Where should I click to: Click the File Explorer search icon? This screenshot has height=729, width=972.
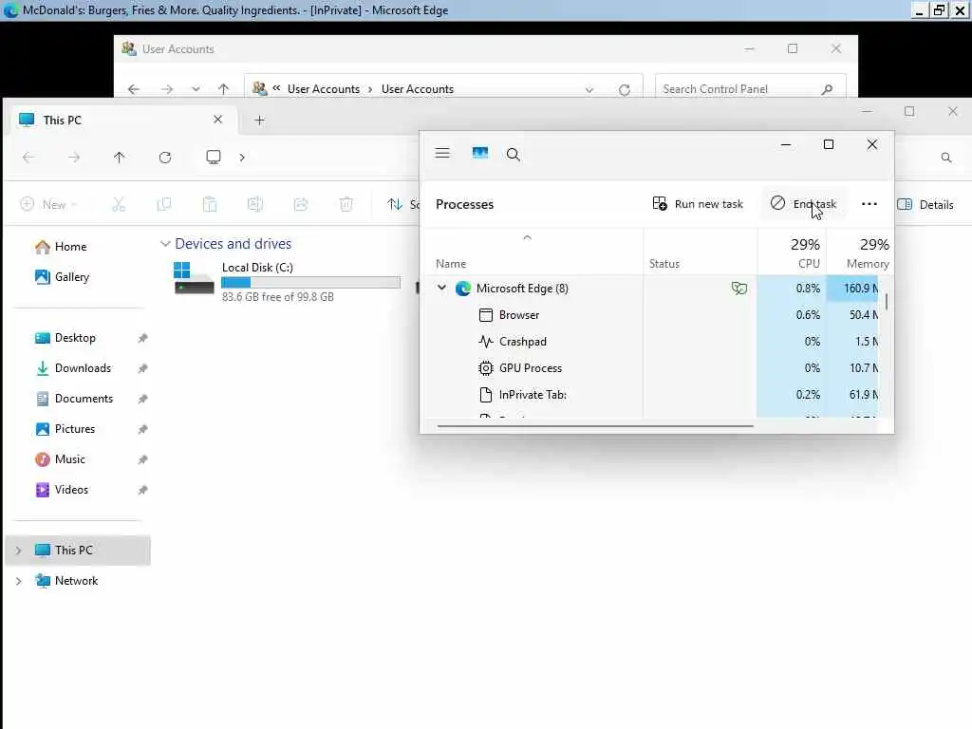point(946,158)
